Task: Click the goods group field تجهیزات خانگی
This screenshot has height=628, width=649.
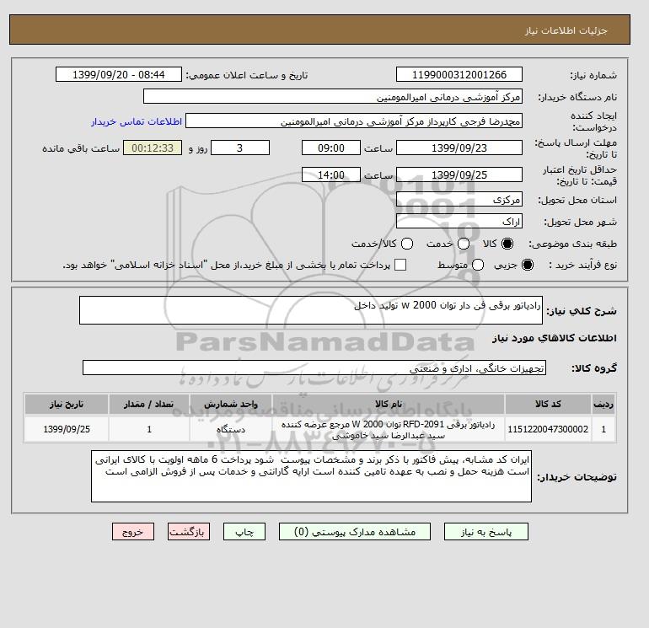Action: (314, 368)
